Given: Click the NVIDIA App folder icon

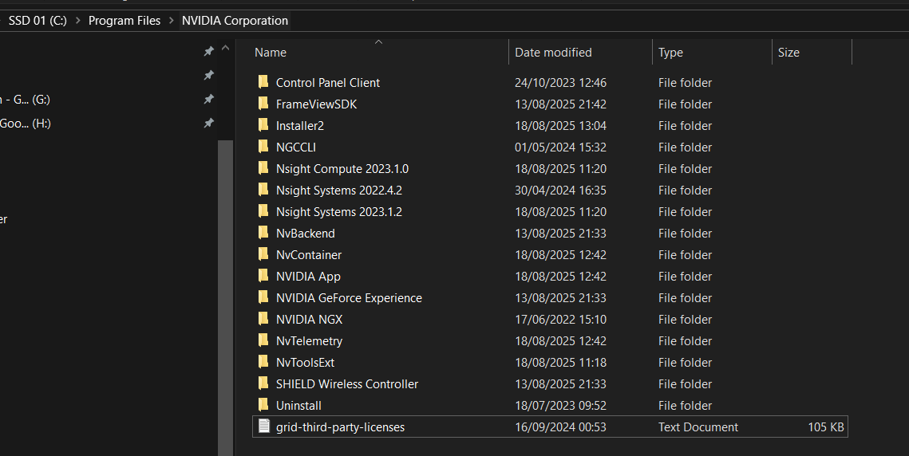Looking at the screenshot, I should pyautogui.click(x=263, y=276).
